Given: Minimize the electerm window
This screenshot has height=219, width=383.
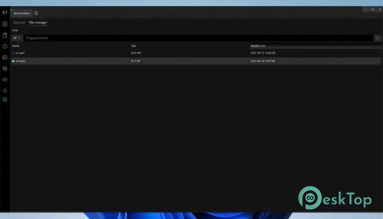Looking at the screenshot, I should point(365,9).
